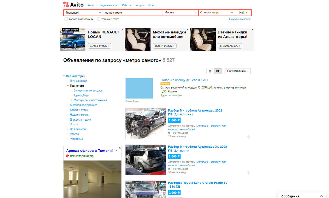Enable только в названиях checkbox
This screenshot has width=329, height=198.
66,19
